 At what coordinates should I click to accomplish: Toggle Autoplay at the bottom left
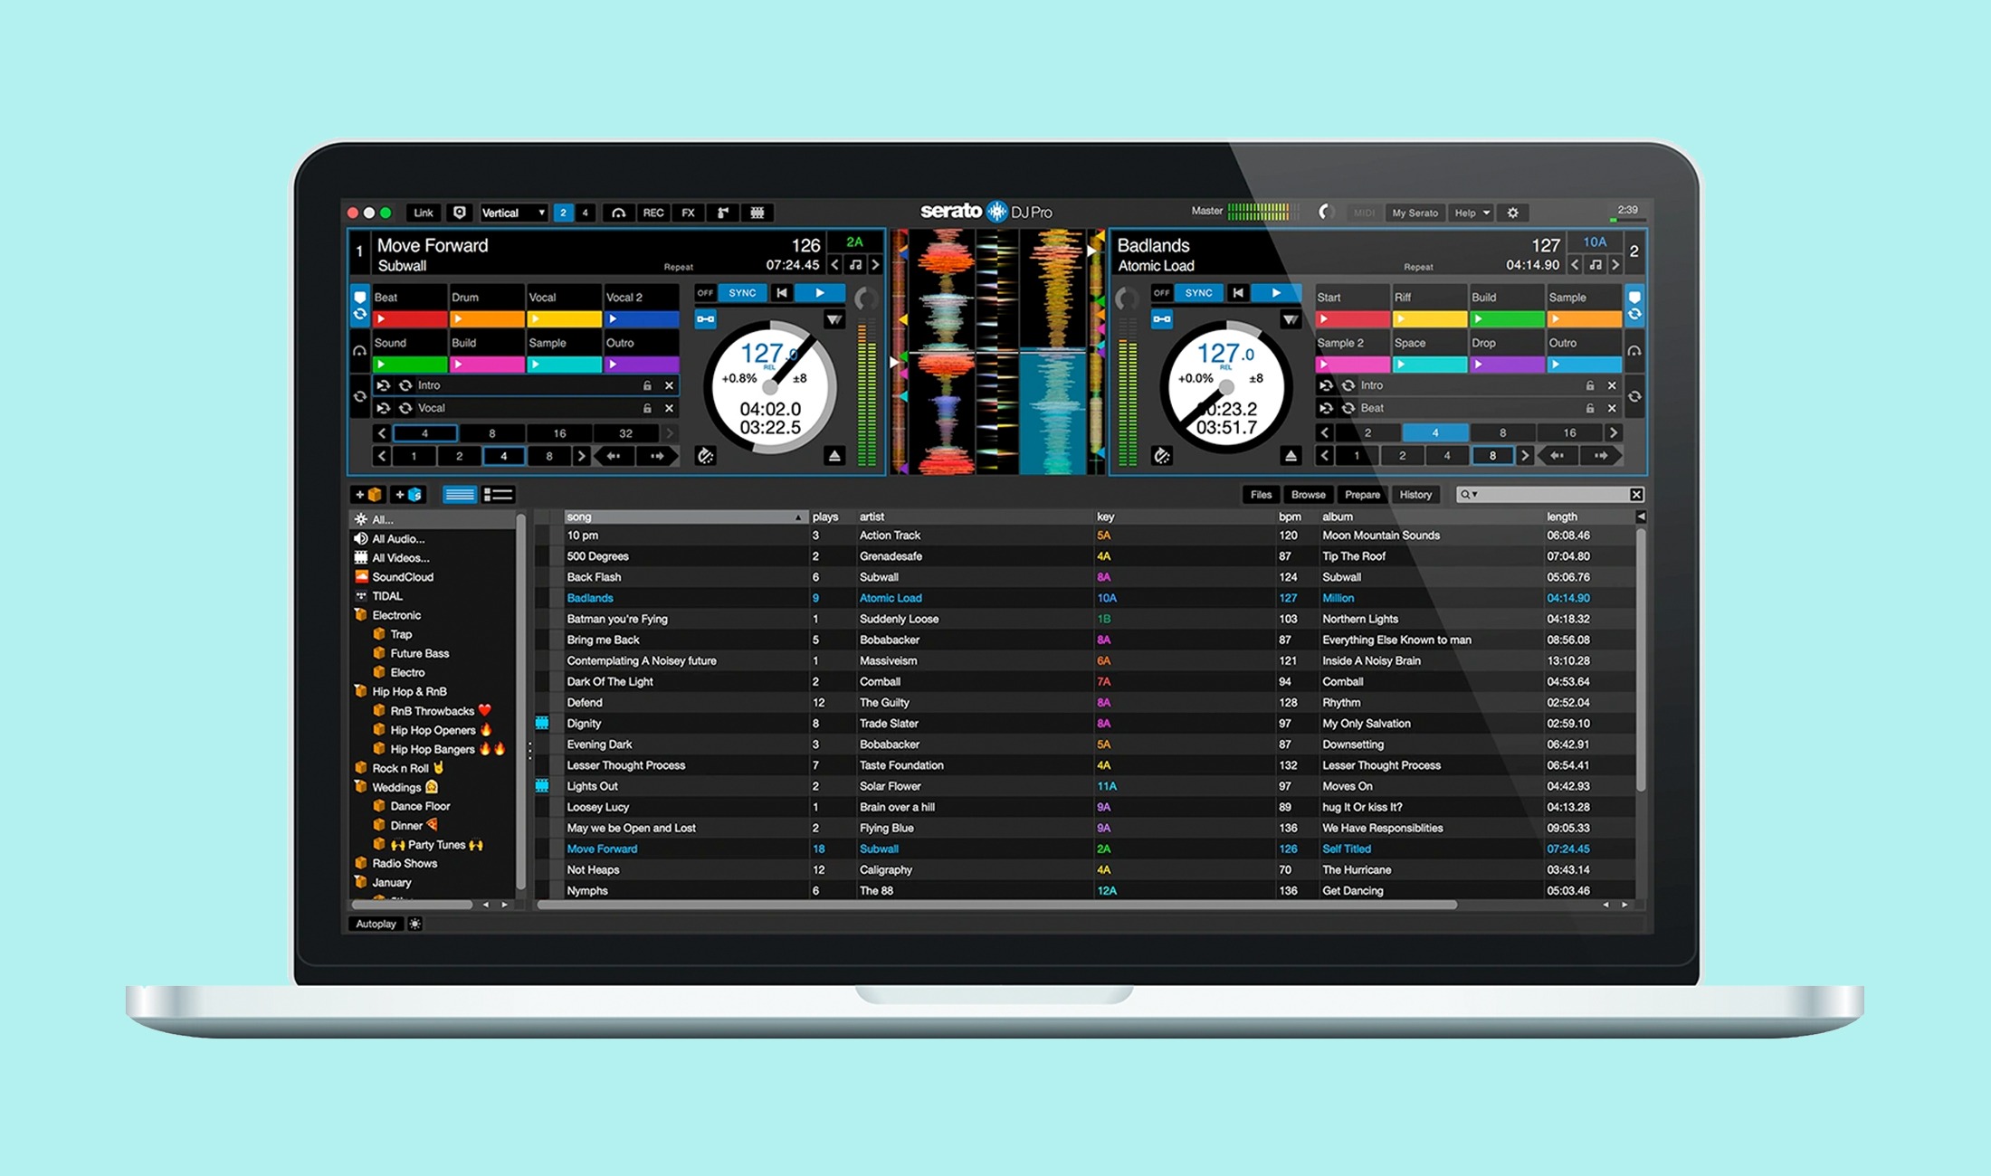pos(375,924)
